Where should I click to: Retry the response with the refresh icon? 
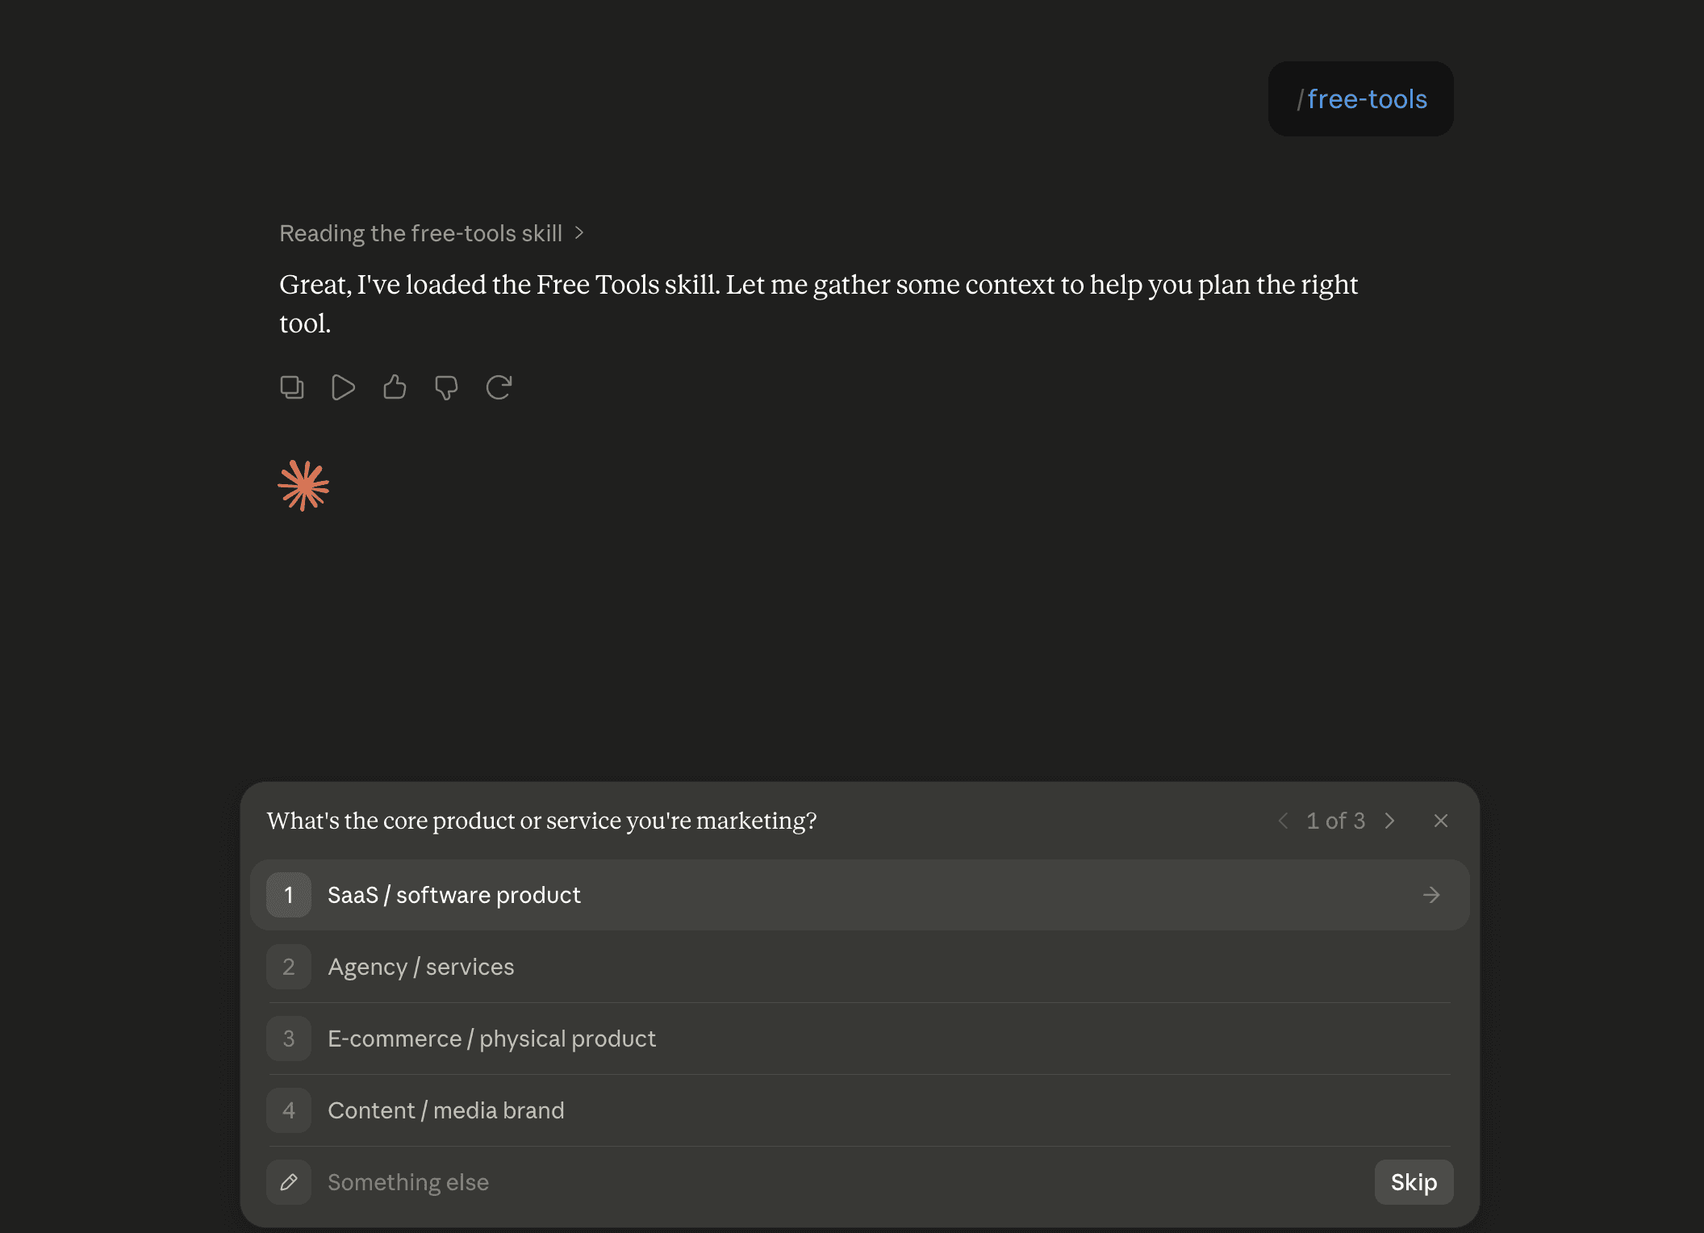pyautogui.click(x=499, y=387)
